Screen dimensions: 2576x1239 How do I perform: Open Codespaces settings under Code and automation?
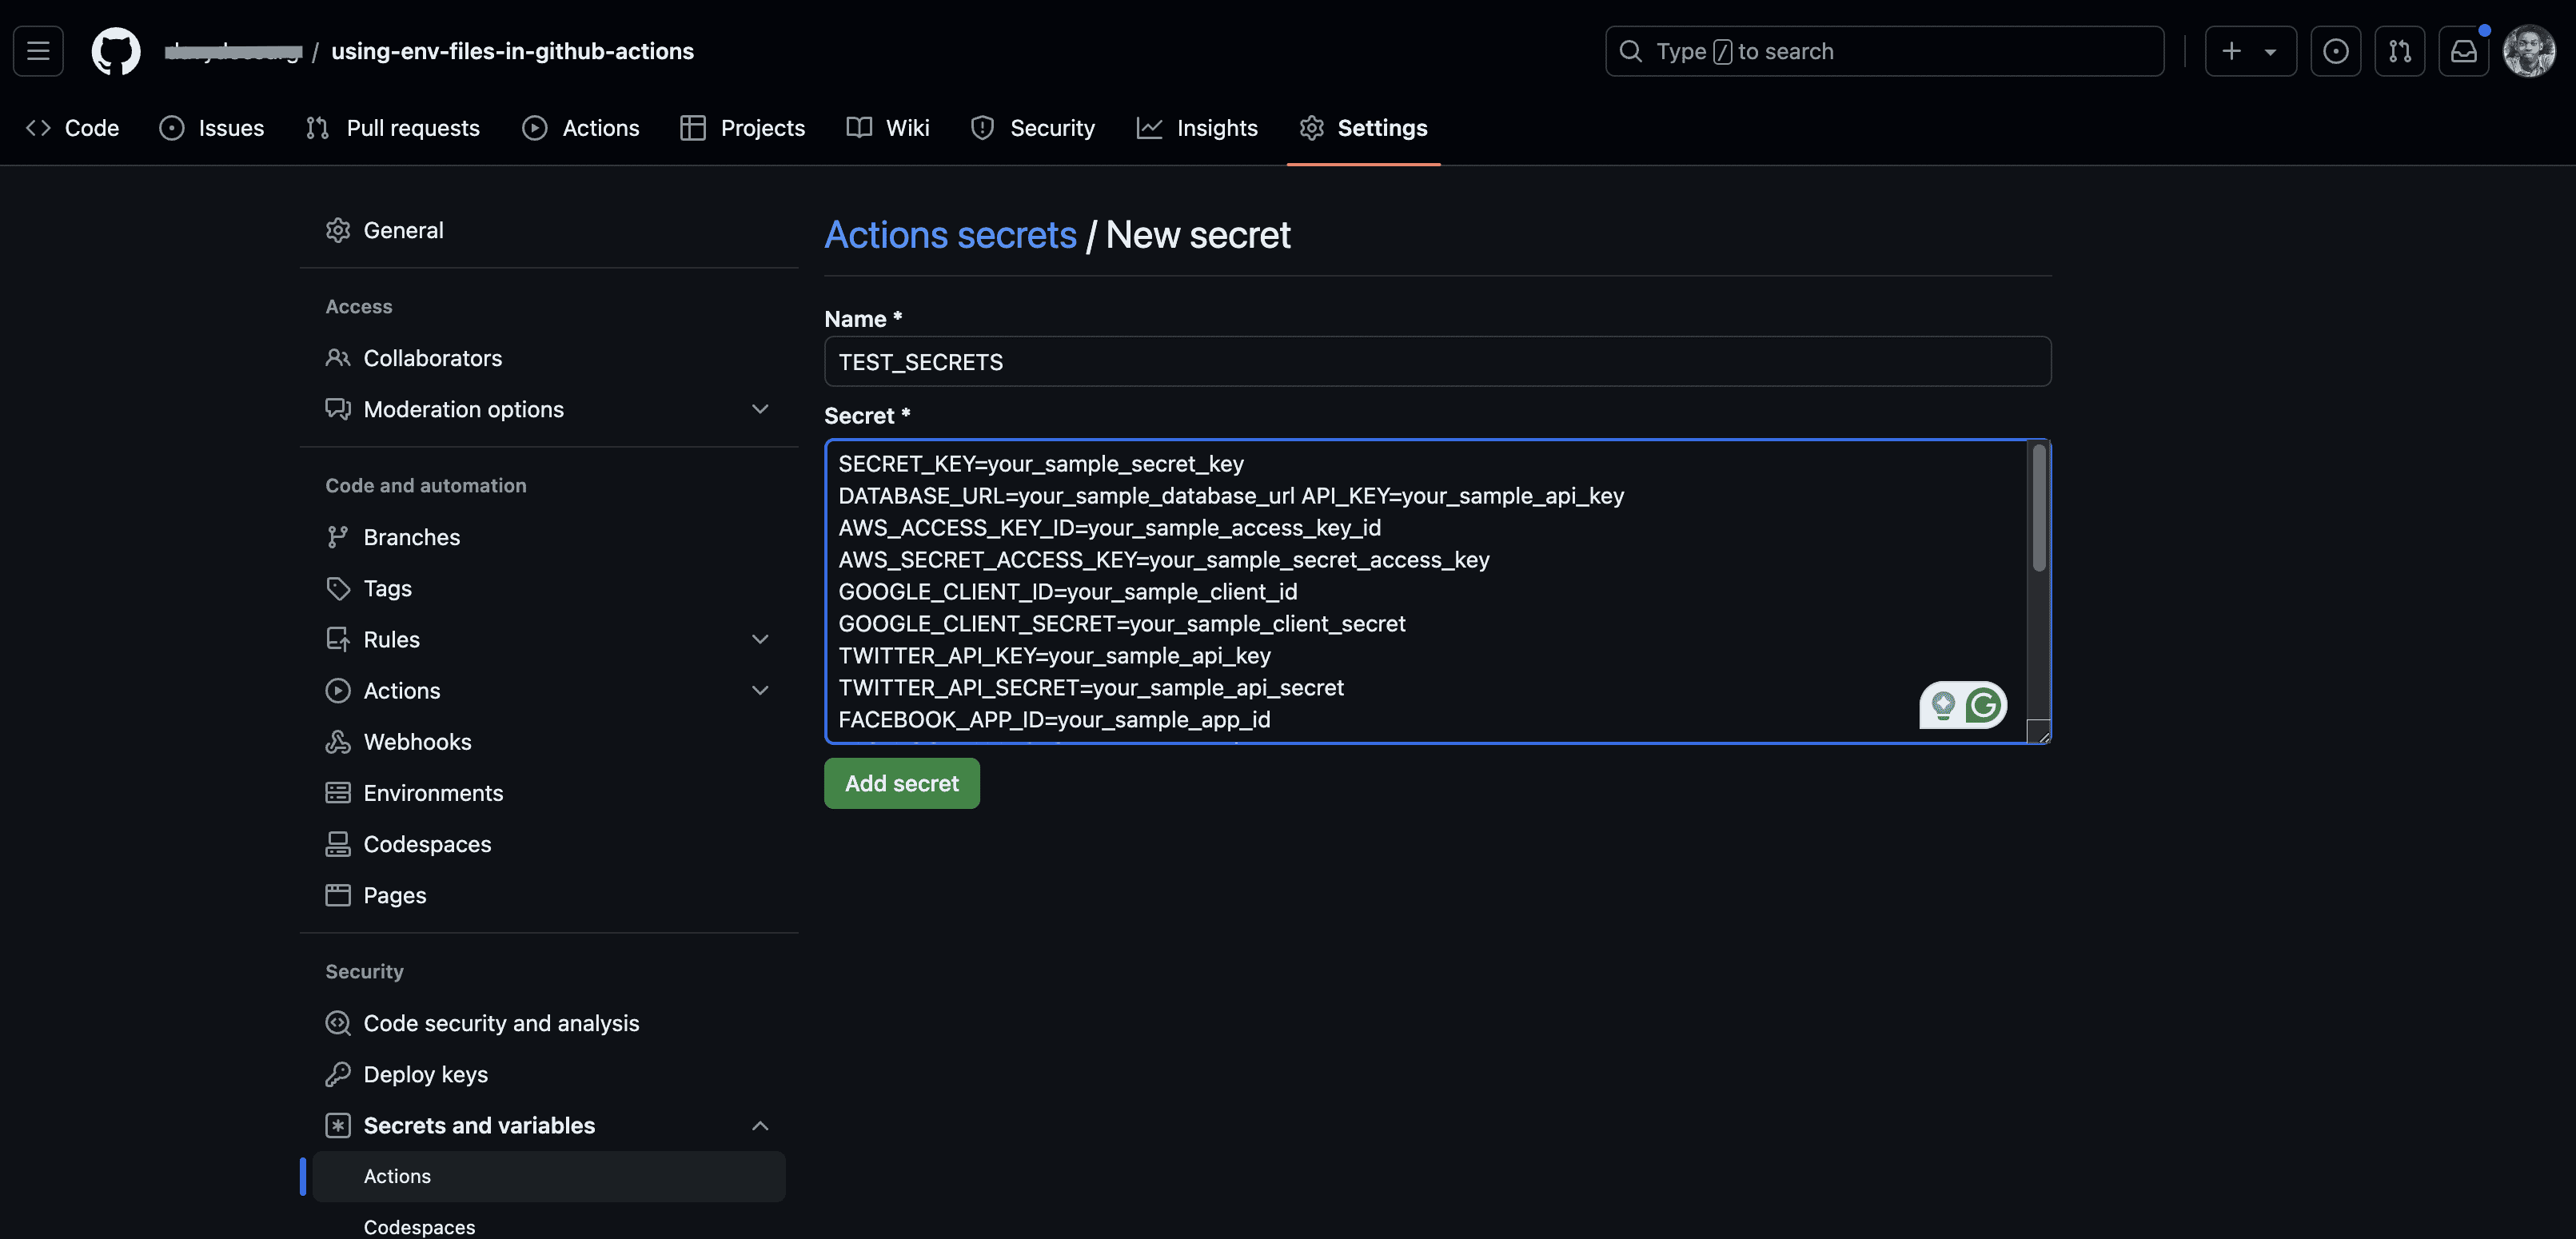[549, 844]
